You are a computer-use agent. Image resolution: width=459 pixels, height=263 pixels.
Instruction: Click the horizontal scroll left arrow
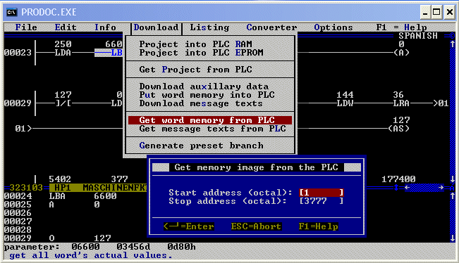pyautogui.click(x=407, y=188)
